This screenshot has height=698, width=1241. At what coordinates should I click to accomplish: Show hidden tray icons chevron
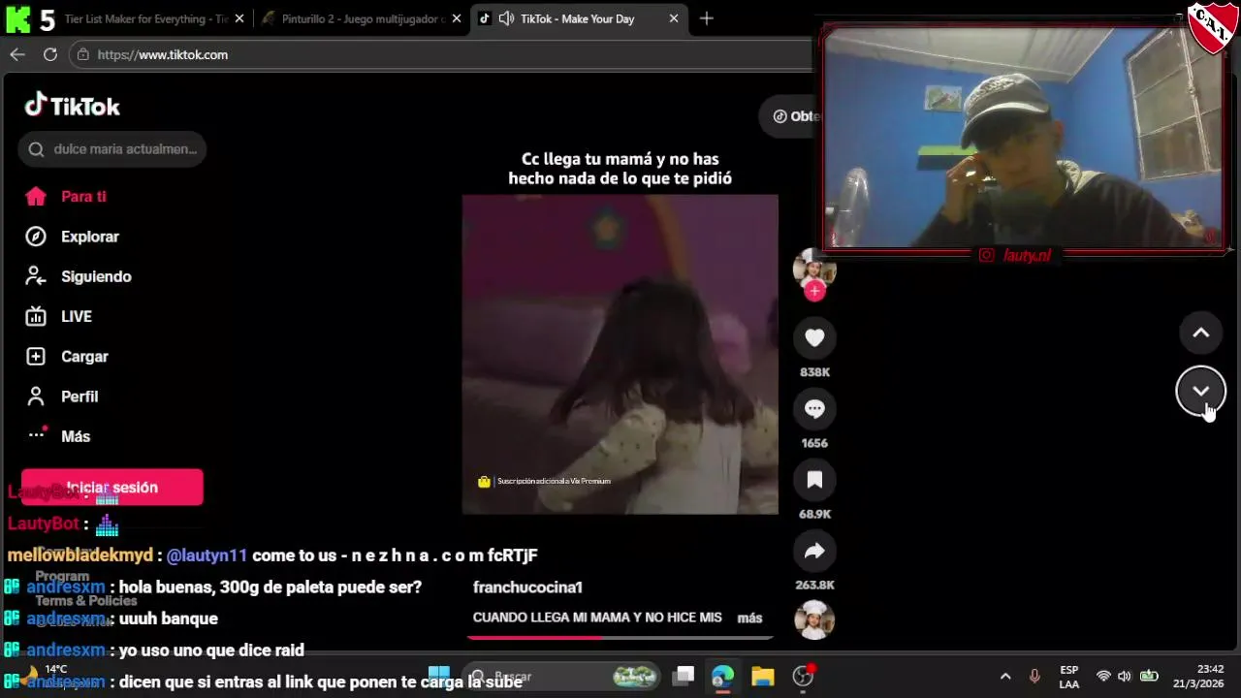tap(1005, 676)
